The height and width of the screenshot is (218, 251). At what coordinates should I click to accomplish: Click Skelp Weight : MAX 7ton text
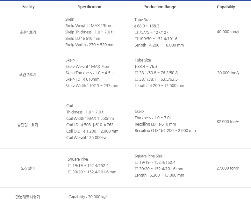[x=87, y=67]
